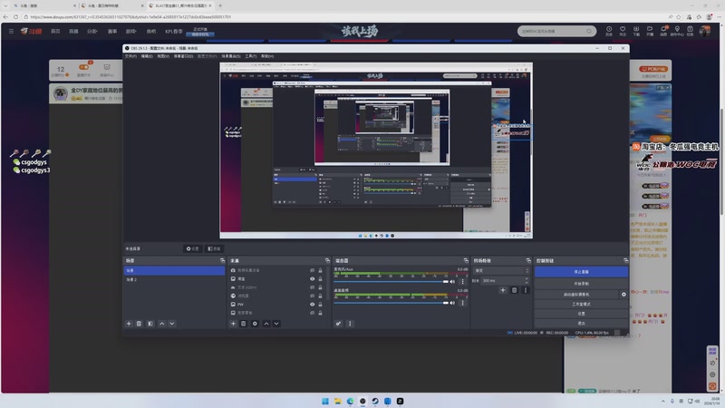Move source up in Sources dock
The height and width of the screenshot is (408, 725).
tap(266, 324)
